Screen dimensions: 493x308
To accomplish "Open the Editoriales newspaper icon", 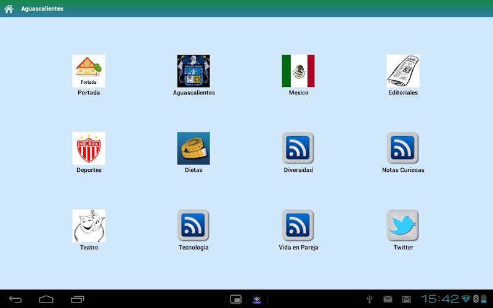I will (x=403, y=71).
